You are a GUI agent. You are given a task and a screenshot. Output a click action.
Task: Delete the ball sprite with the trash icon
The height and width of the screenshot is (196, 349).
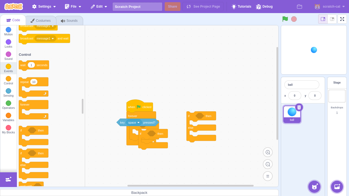pyautogui.click(x=299, y=107)
